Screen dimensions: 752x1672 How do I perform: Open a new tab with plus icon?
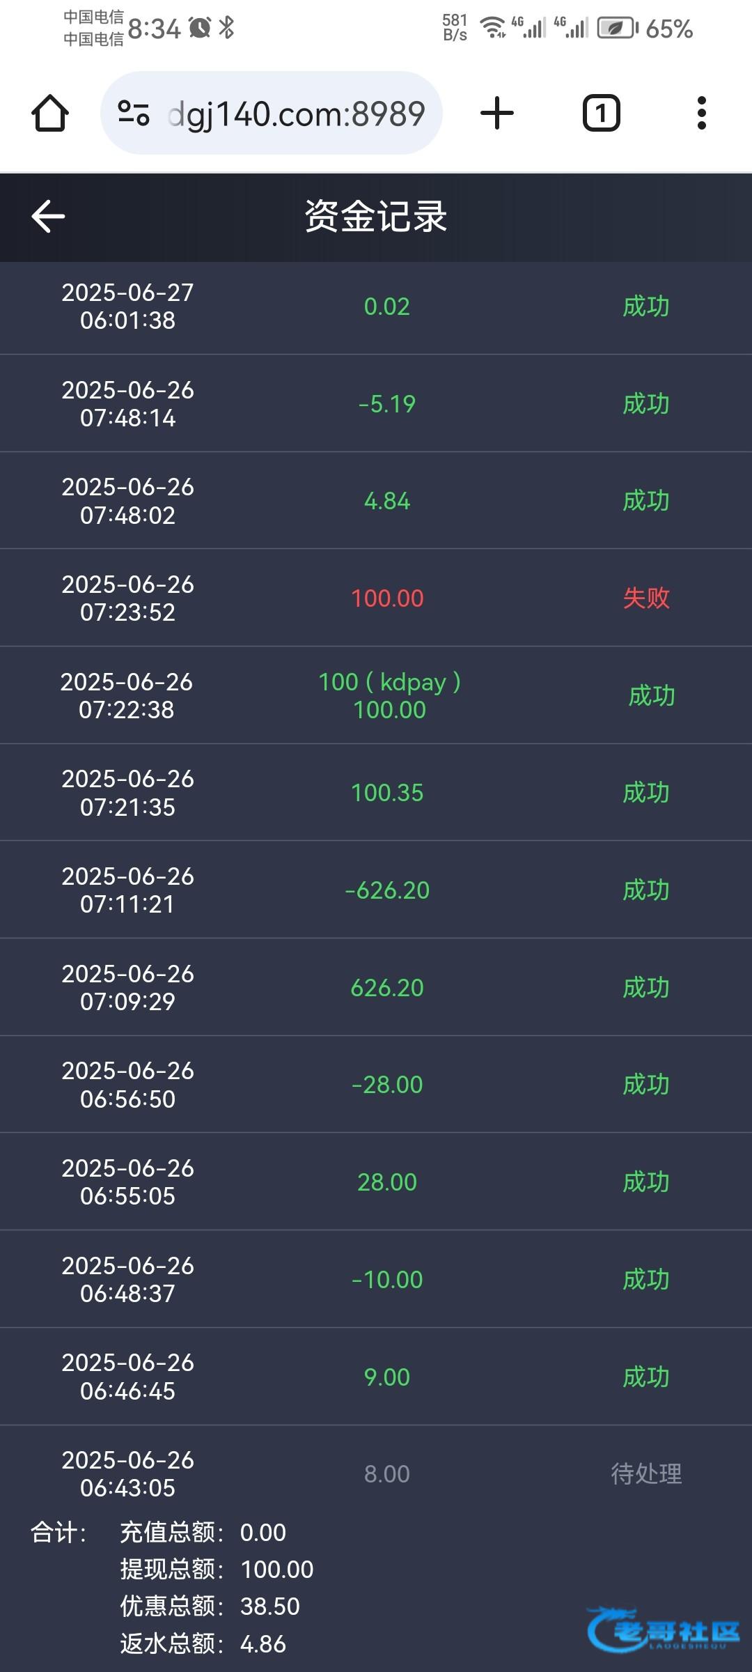click(497, 114)
